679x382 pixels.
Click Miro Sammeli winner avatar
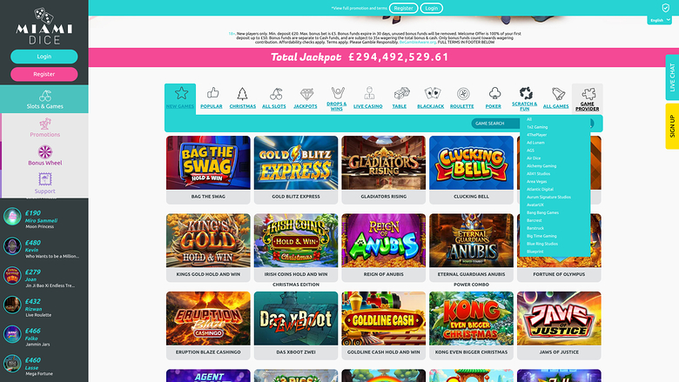click(12, 217)
